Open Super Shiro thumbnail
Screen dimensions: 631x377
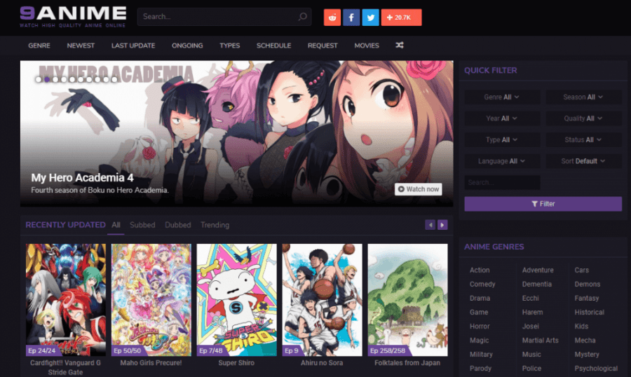236,300
